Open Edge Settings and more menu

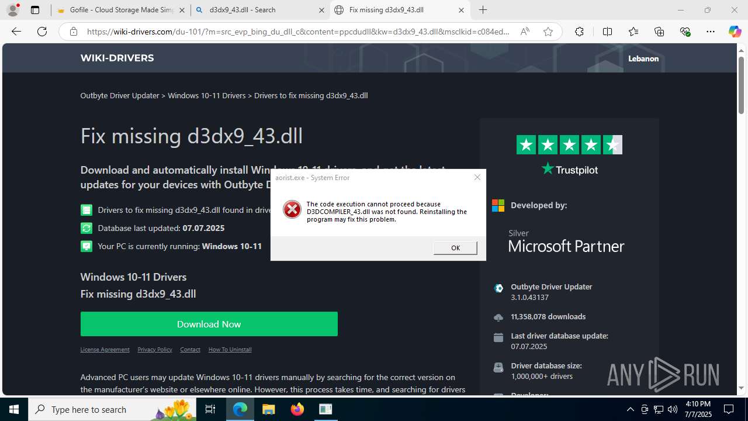(711, 32)
